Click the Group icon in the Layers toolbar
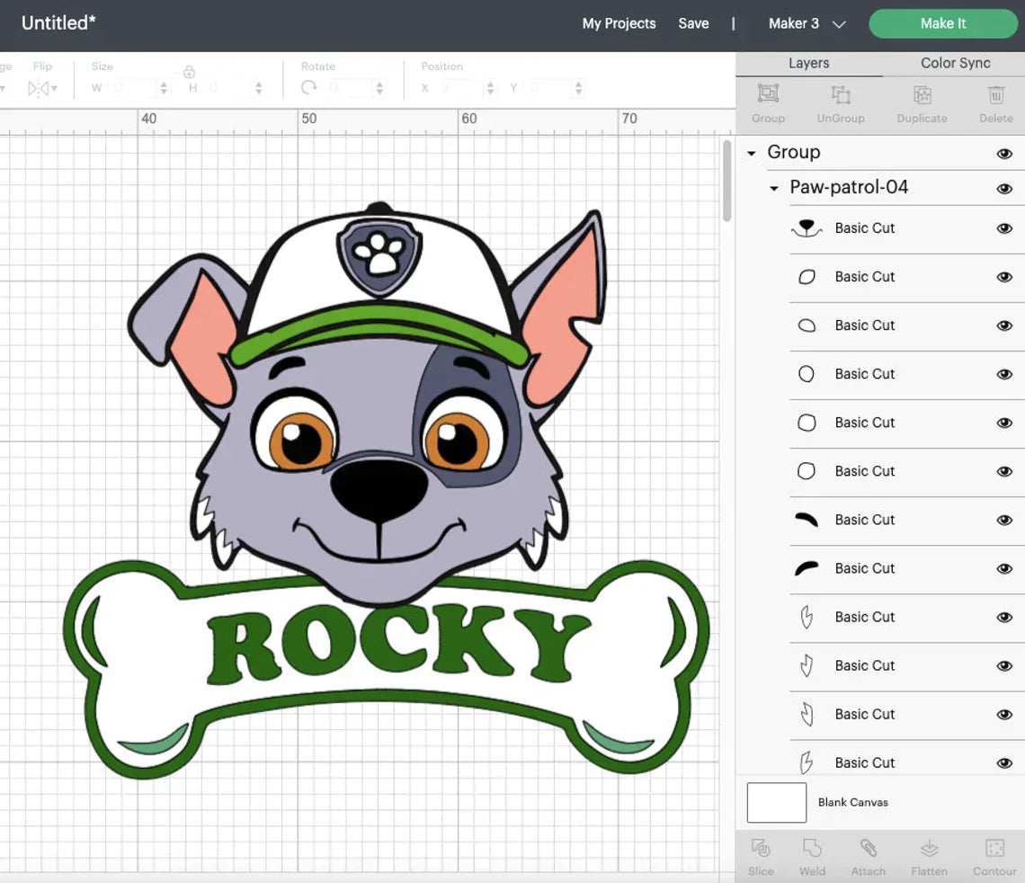The height and width of the screenshot is (883, 1025). pyautogui.click(x=768, y=94)
